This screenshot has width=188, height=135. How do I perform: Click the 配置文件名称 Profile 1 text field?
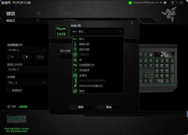[x=27, y=70]
